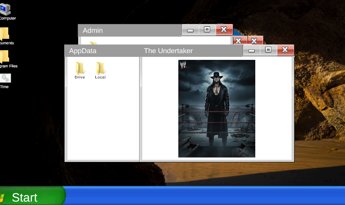
Task: Maximize The Undertaker window
Action: click(268, 50)
